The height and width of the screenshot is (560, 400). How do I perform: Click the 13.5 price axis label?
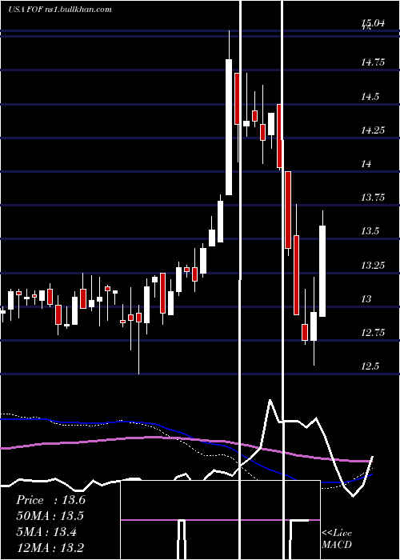coord(370,231)
